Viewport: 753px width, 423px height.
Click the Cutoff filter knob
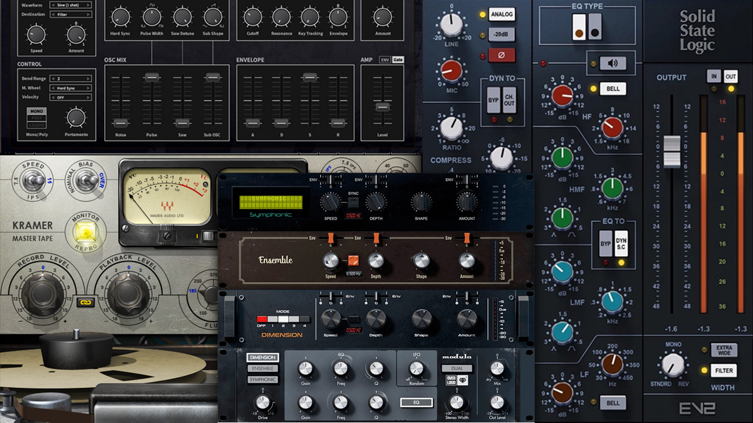(x=252, y=17)
